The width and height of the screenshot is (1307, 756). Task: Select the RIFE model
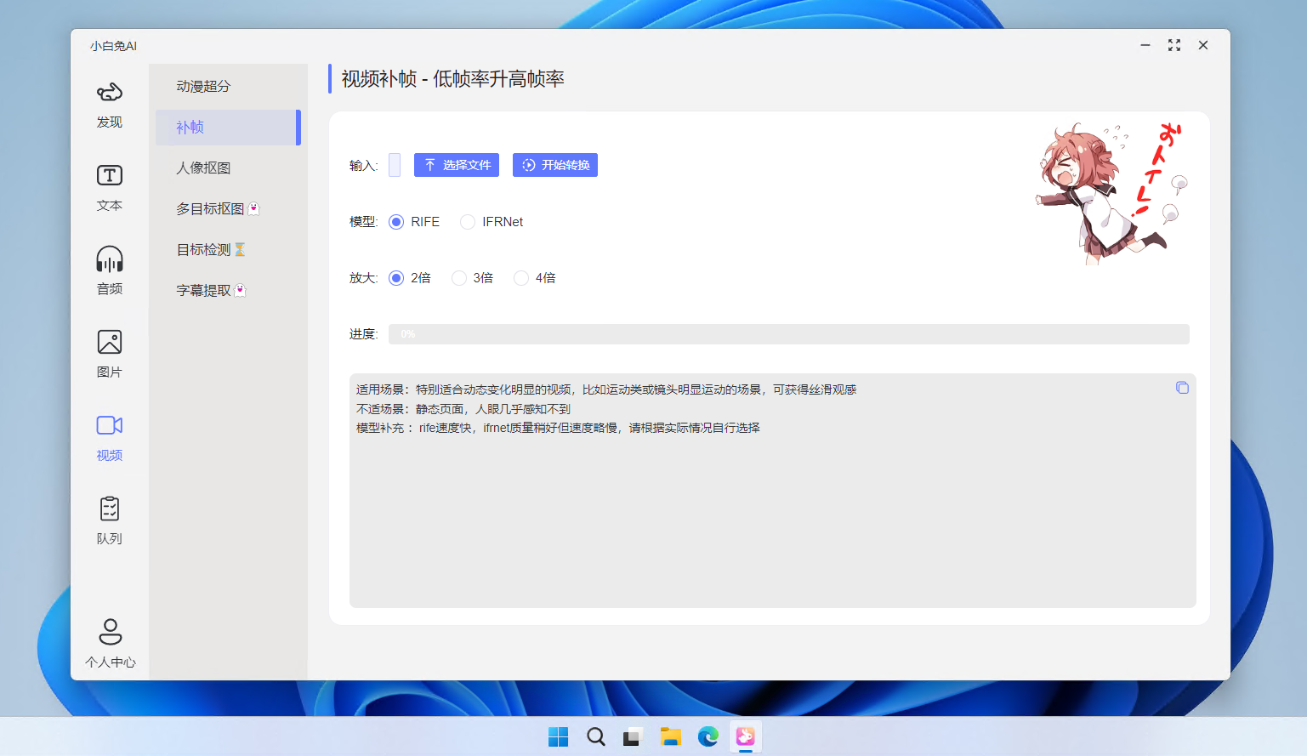click(395, 221)
